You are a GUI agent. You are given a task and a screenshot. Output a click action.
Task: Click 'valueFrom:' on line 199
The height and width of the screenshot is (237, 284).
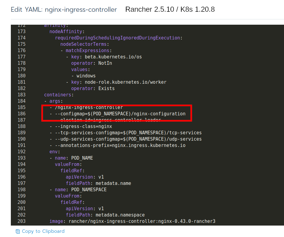point(68,196)
